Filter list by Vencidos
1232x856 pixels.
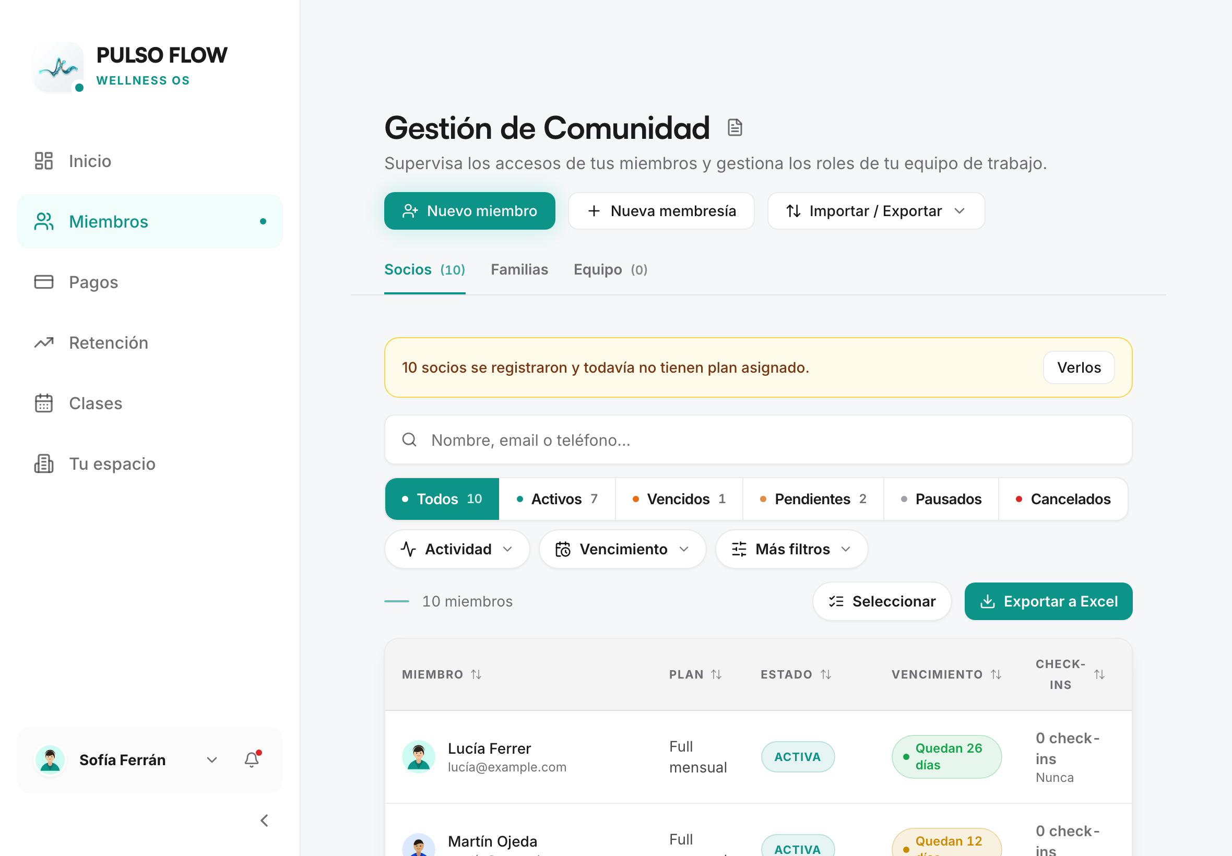679,499
